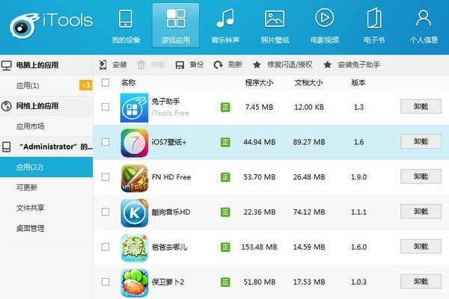The width and height of the screenshot is (449, 299).
Task: Open the 电子书 ebook tab
Action: coord(374,26)
